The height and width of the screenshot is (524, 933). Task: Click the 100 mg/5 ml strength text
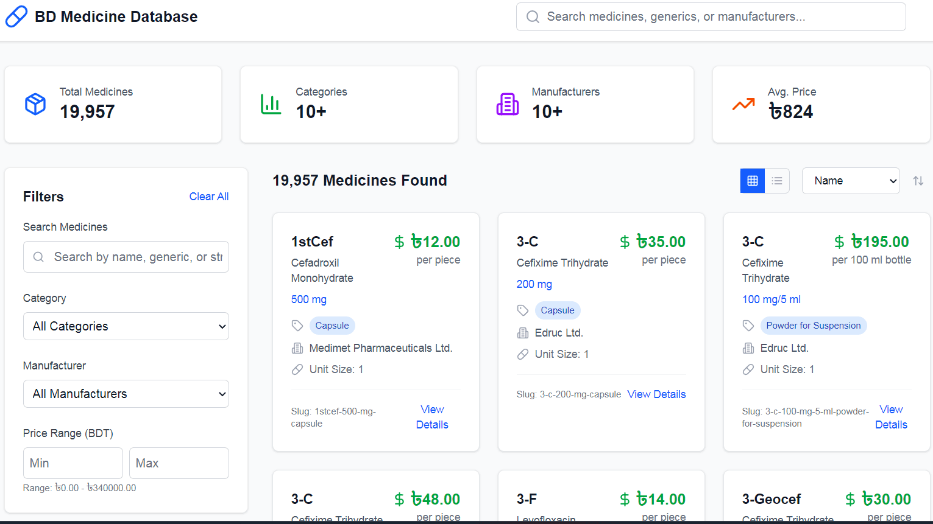(772, 299)
